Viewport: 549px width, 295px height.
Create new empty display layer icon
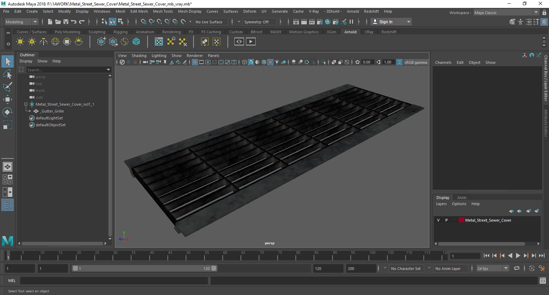pyautogui.click(x=528, y=211)
